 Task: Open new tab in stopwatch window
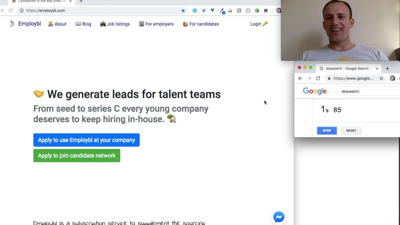pyautogui.click(x=387, y=68)
